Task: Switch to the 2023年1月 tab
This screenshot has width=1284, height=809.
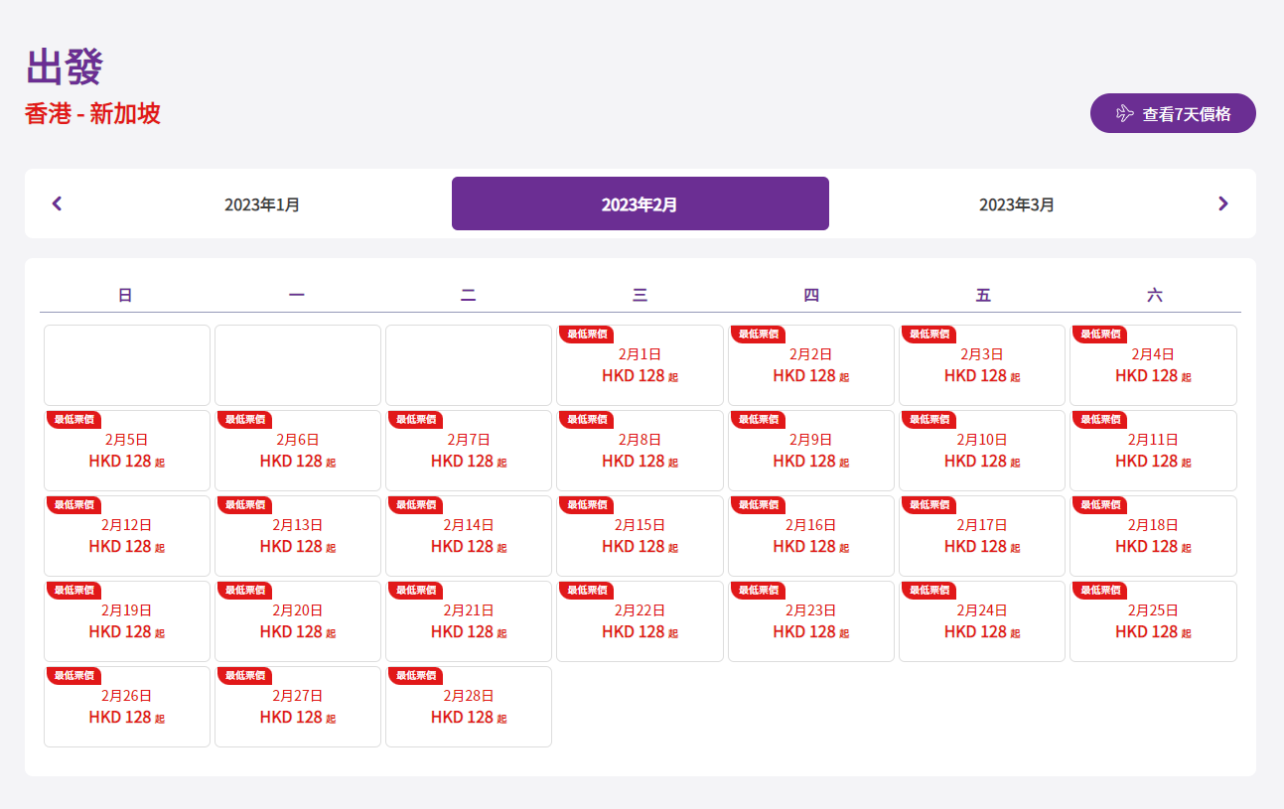Action: pos(262,204)
